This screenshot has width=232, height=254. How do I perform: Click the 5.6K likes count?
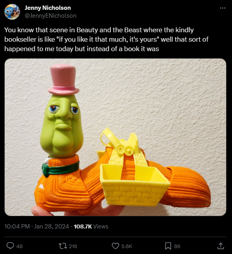tap(127, 246)
